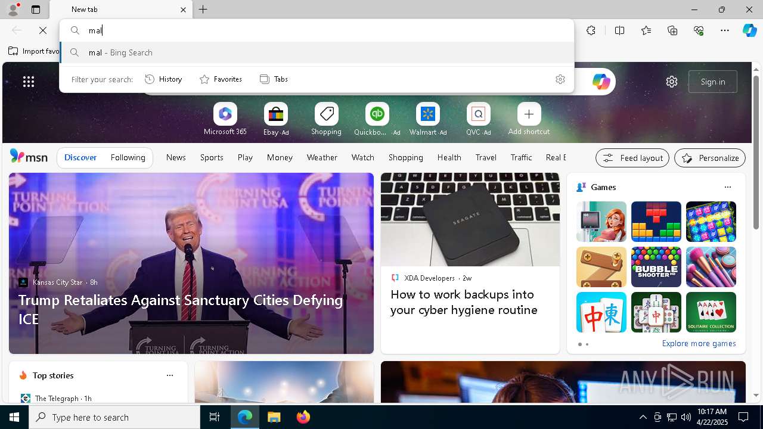Filter search by Favorites
The height and width of the screenshot is (429, 763).
coord(221,79)
